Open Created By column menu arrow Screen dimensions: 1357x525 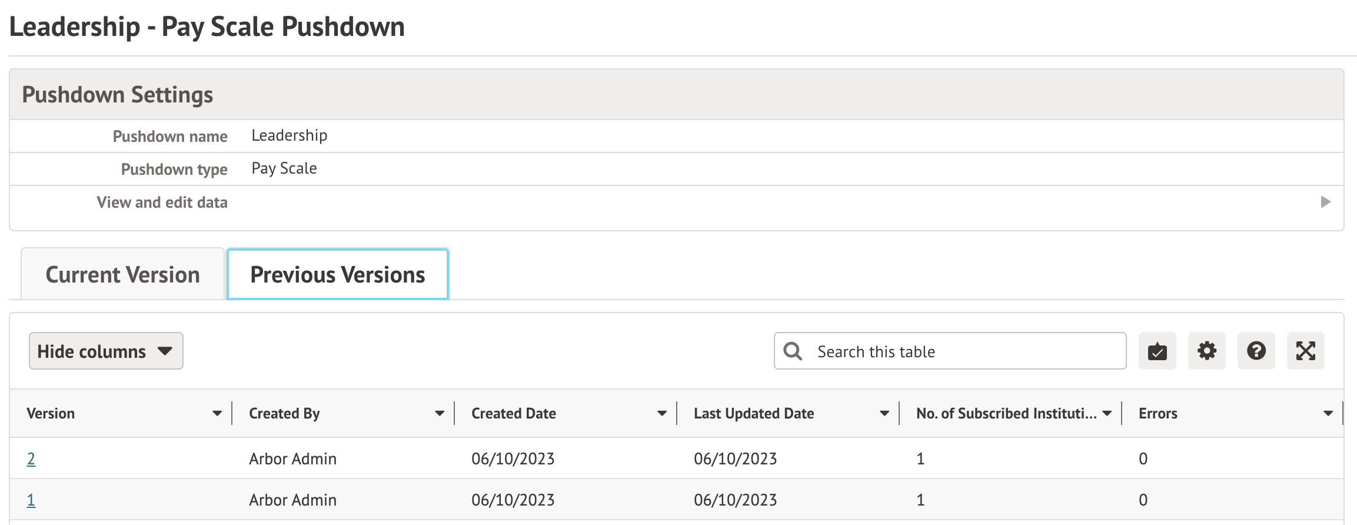(440, 414)
